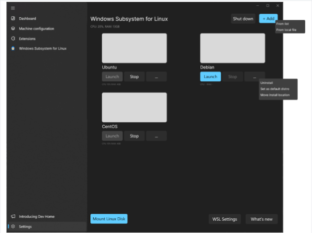Screen dimensions: 312x233
Task: Open the hamburger navigation menu
Action: pos(13,8)
